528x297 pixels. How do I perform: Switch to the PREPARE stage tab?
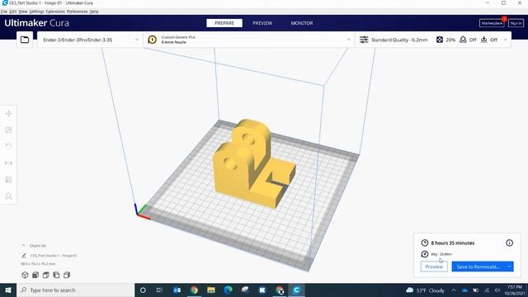pyautogui.click(x=224, y=23)
